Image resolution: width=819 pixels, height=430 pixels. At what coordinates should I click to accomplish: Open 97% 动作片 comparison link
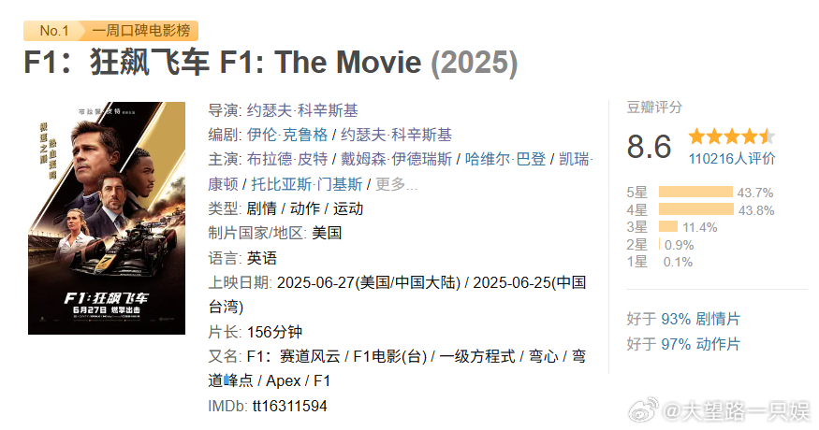[x=700, y=344]
